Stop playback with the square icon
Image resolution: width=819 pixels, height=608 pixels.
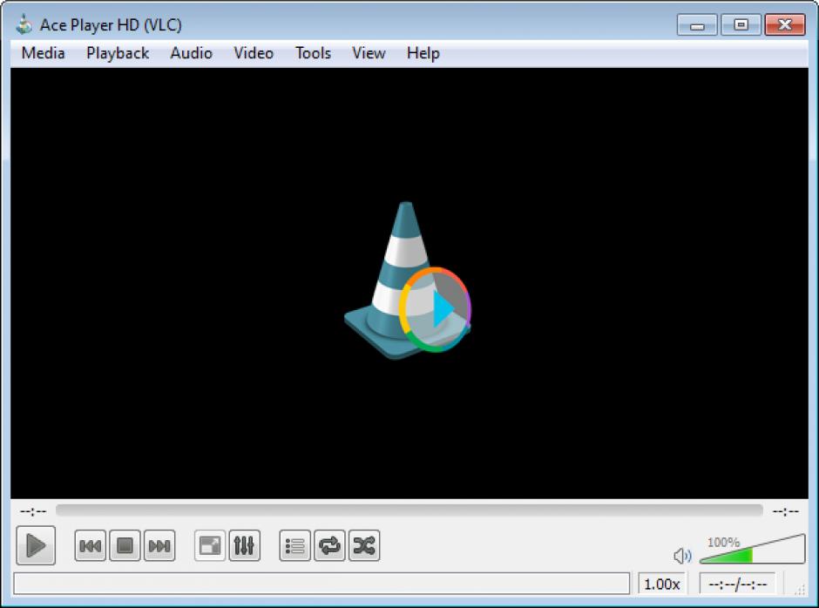click(125, 546)
